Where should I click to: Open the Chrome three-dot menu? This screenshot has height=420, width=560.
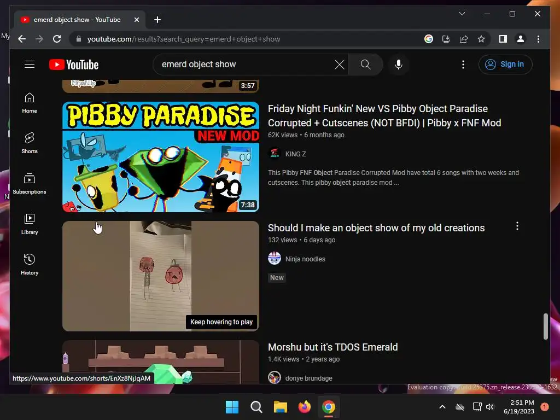(x=538, y=39)
